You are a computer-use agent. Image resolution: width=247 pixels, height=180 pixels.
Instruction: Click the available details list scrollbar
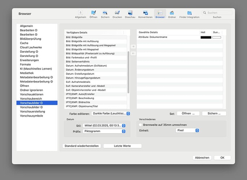point(129,72)
